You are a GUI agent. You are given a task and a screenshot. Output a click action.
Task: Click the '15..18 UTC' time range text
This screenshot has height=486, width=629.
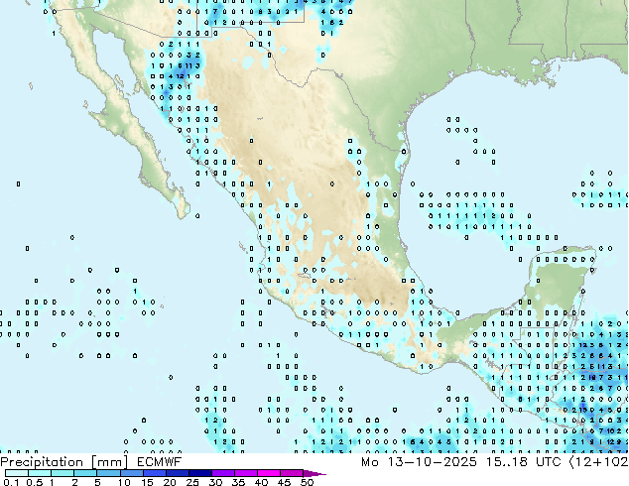(523, 462)
